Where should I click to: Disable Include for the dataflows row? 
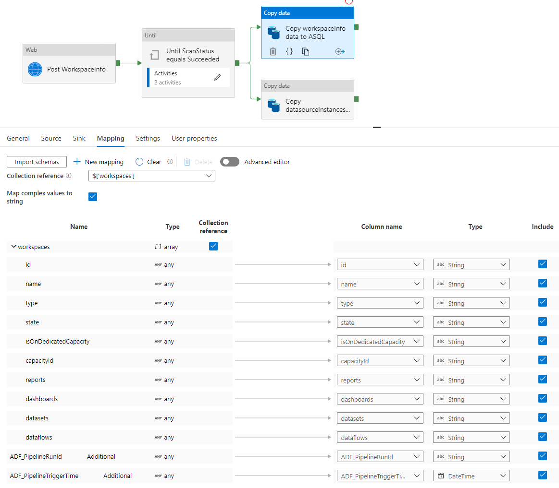(542, 437)
